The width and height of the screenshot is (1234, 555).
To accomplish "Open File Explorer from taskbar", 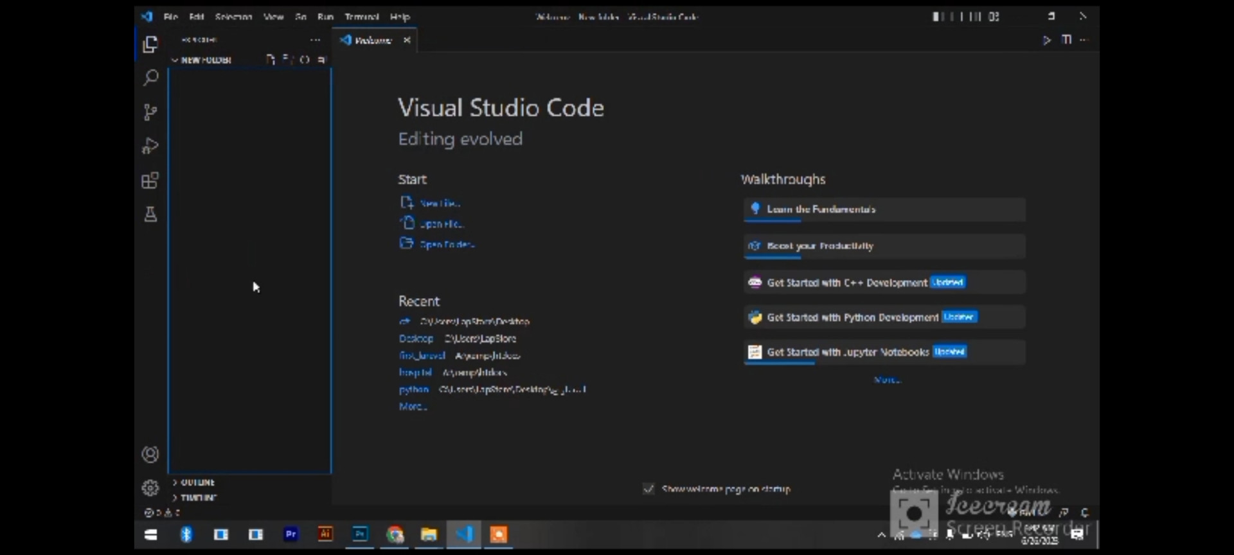I will point(429,534).
